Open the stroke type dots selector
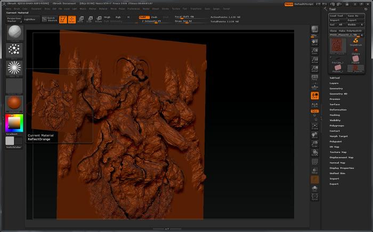 [x=14, y=50]
